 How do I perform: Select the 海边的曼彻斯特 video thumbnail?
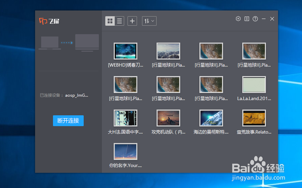[211, 118]
